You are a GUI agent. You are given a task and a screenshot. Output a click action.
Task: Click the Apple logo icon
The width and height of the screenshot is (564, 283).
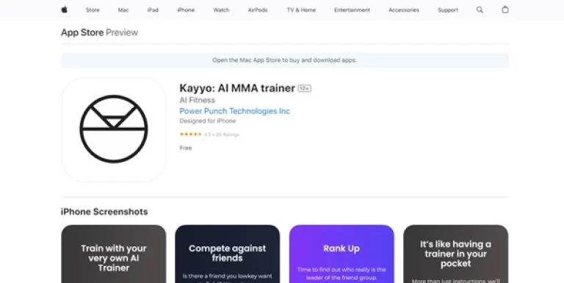65,10
